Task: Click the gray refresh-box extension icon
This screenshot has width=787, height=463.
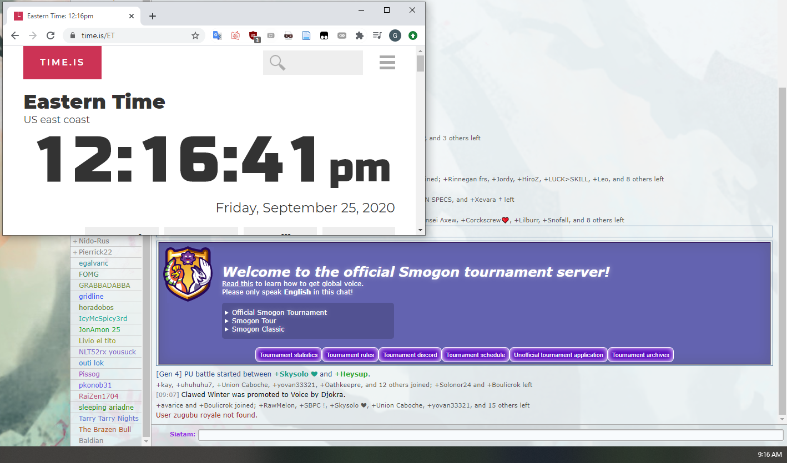Action: [x=271, y=35]
